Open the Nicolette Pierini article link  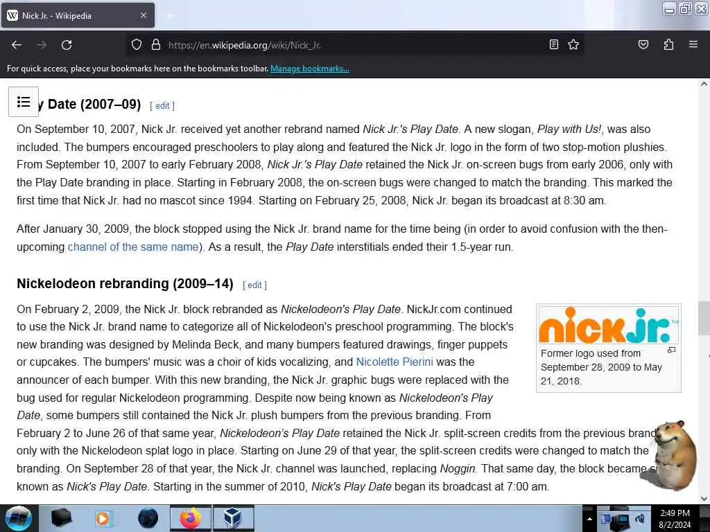[x=395, y=362]
